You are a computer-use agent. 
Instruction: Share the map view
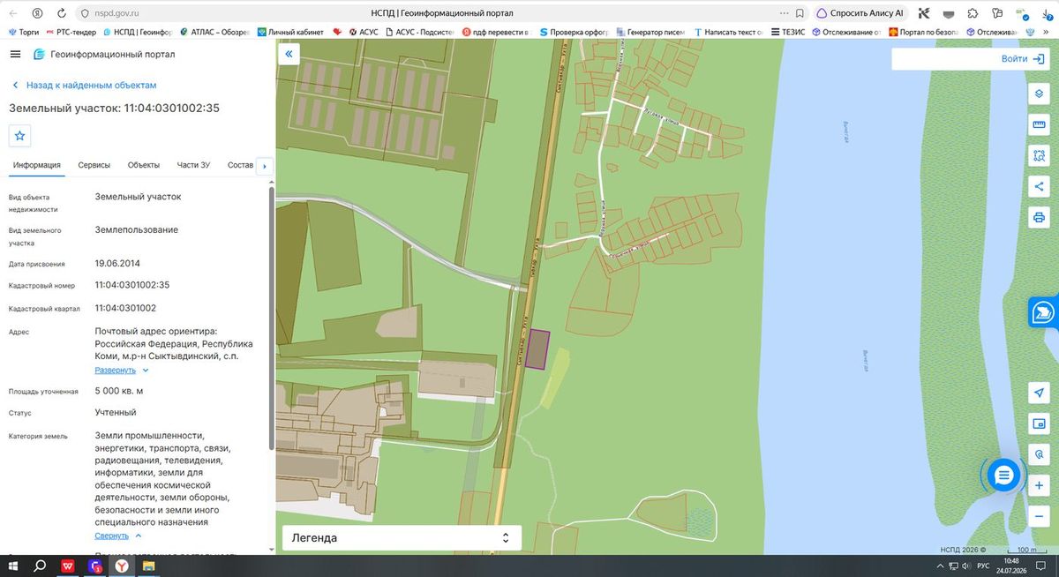(1039, 186)
